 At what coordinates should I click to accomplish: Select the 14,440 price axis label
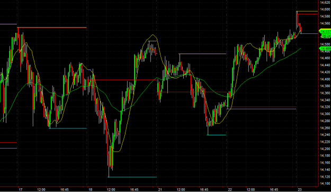325,65
